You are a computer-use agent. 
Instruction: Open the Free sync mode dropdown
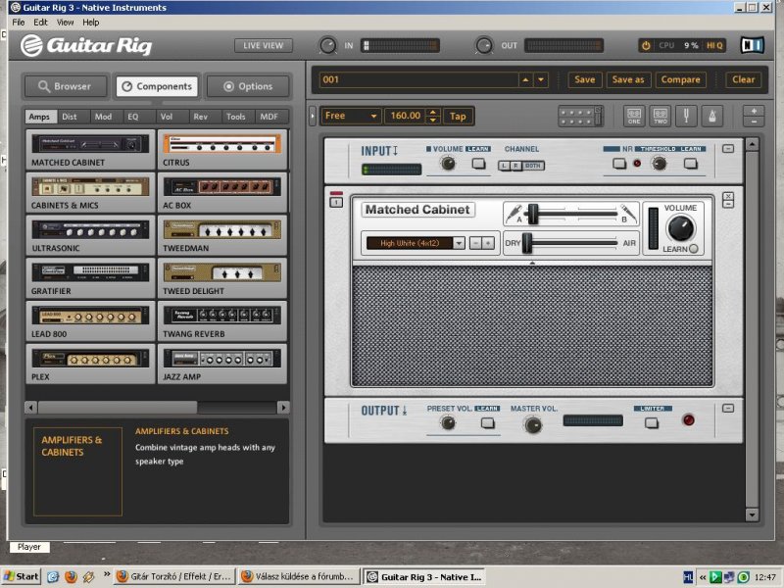click(351, 116)
